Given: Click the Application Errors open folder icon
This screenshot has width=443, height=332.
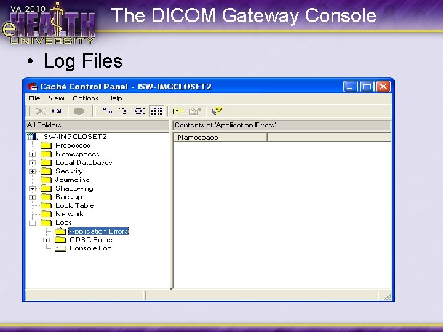Looking at the screenshot, I should [60, 231].
